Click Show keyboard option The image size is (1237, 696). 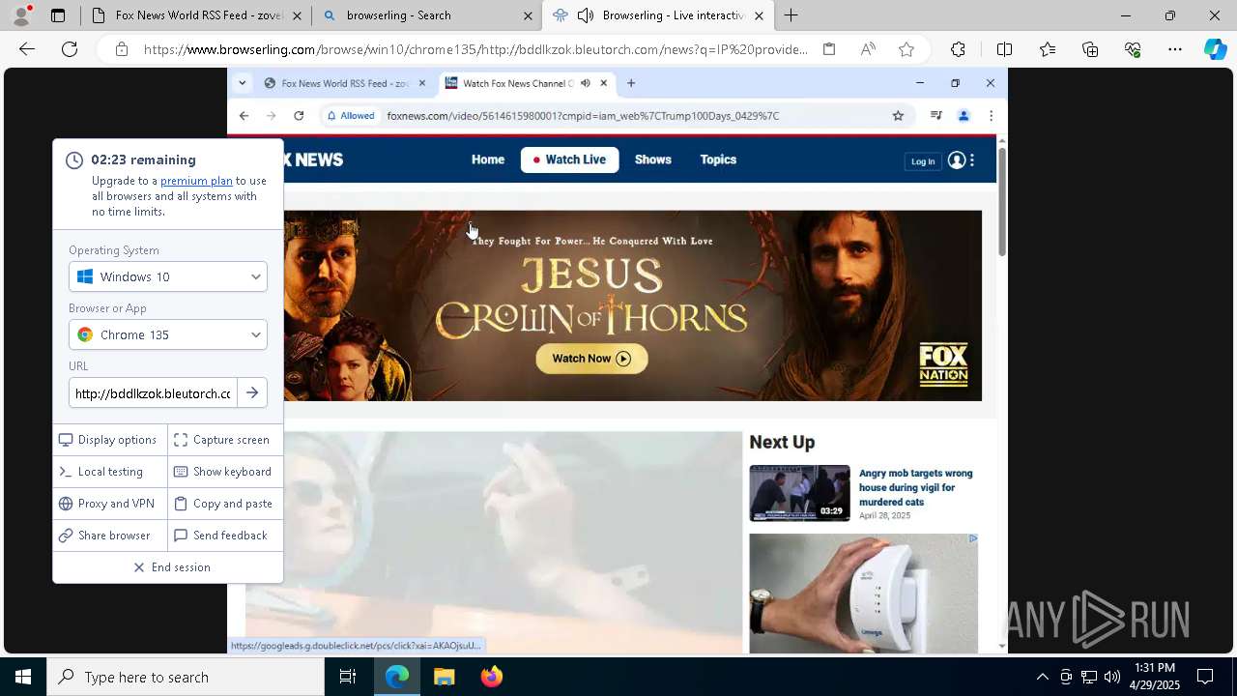223,472
